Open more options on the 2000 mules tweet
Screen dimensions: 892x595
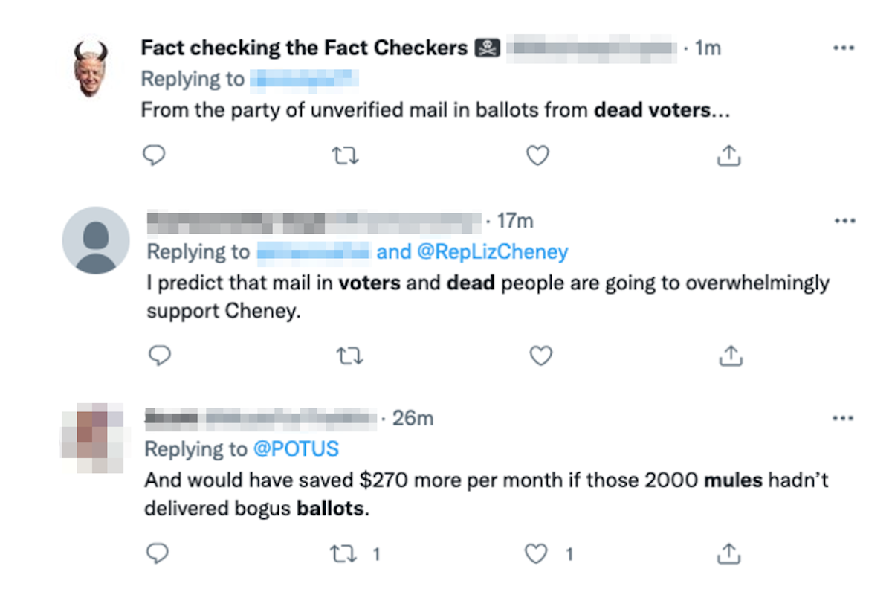[844, 418]
